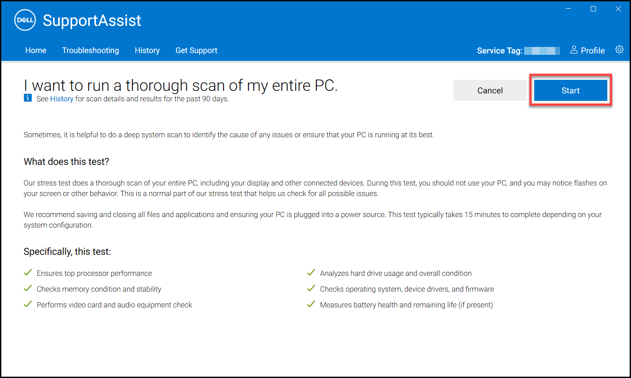Click the checkmark beside memory condition item
Screen dimensions: 631x378
(x=28, y=288)
